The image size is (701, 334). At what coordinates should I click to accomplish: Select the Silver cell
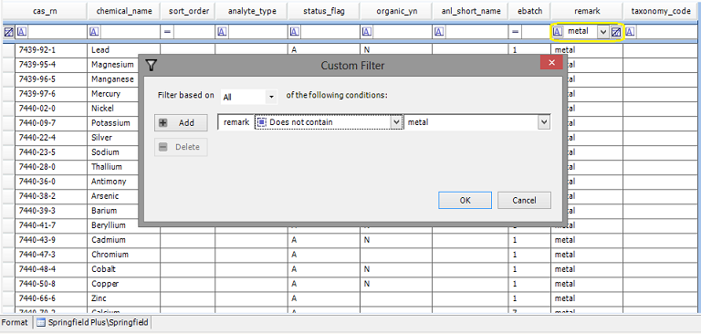pos(112,137)
